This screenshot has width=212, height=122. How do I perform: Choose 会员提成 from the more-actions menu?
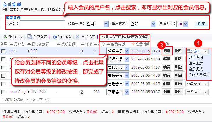(x=196, y=69)
